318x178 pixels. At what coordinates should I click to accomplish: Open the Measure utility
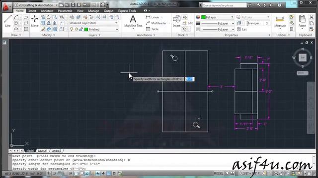(280, 22)
